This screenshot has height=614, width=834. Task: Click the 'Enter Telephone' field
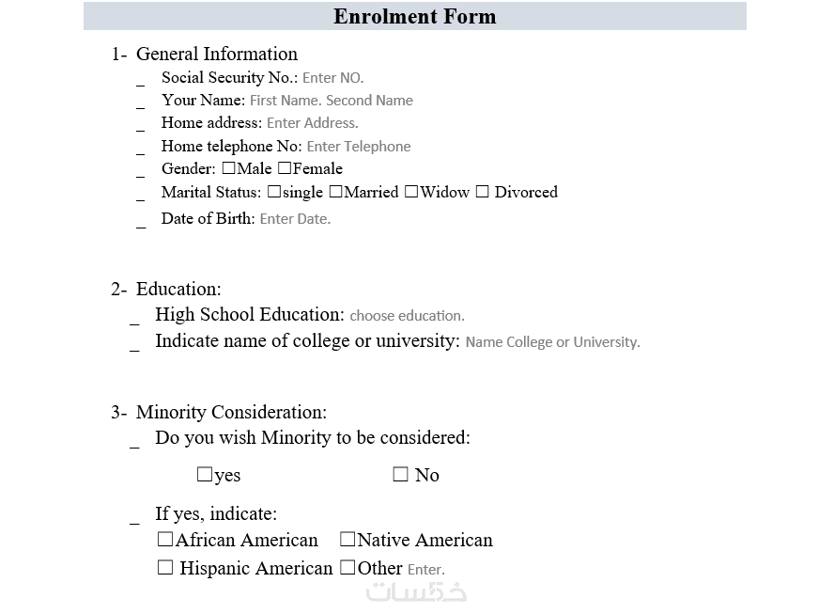tap(358, 147)
